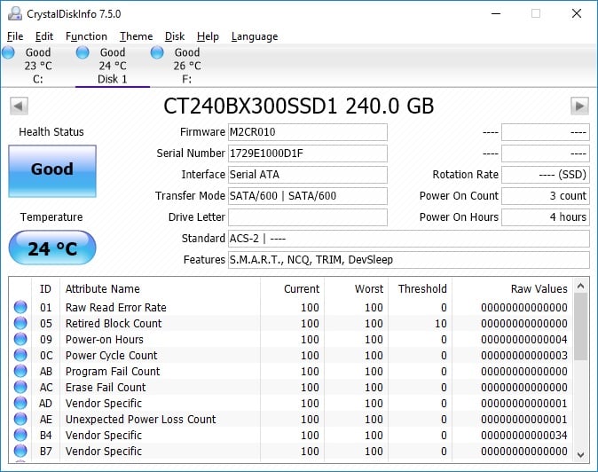Image resolution: width=598 pixels, height=472 pixels.
Task: Click the Attribute Name column header
Action: pos(160,289)
